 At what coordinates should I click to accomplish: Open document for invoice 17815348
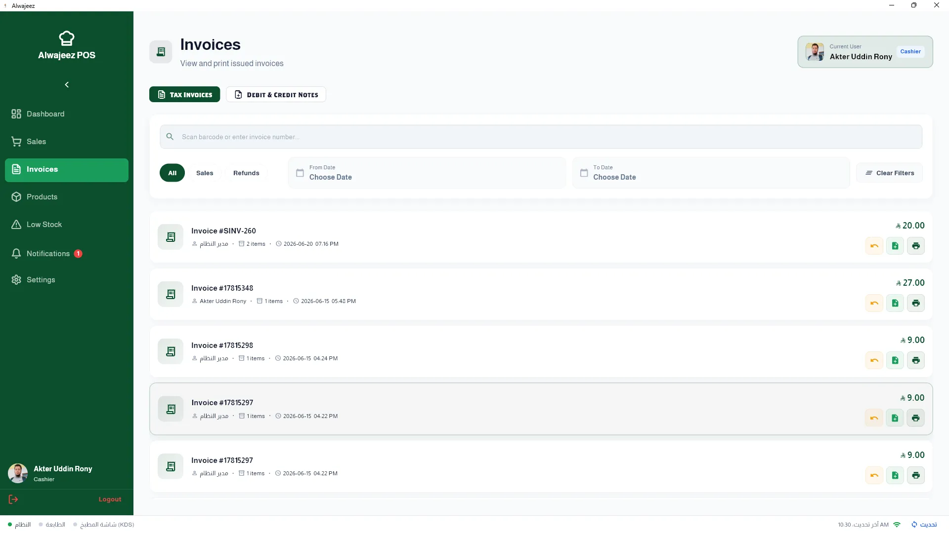[x=895, y=303]
